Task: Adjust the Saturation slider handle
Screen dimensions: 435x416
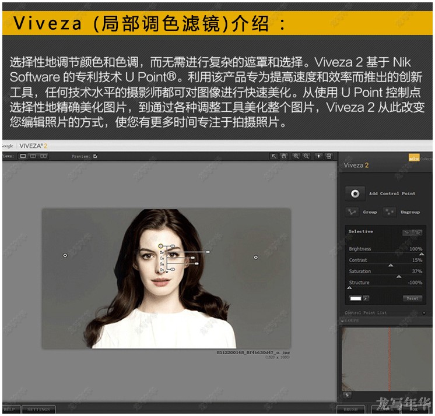Action: coord(399,276)
